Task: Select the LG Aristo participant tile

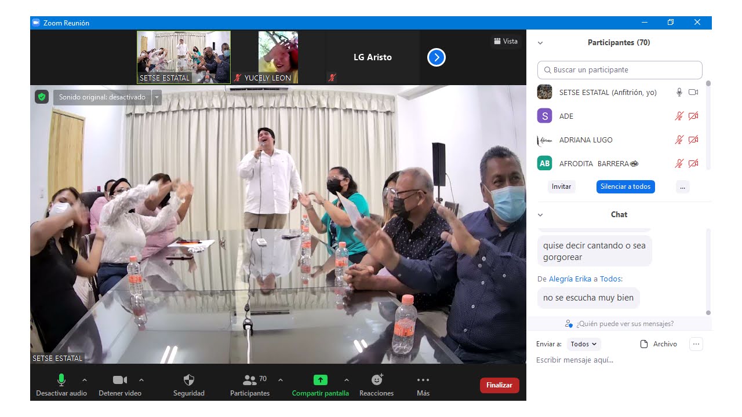Action: (373, 57)
